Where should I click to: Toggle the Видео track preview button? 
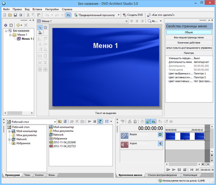tap(160, 135)
